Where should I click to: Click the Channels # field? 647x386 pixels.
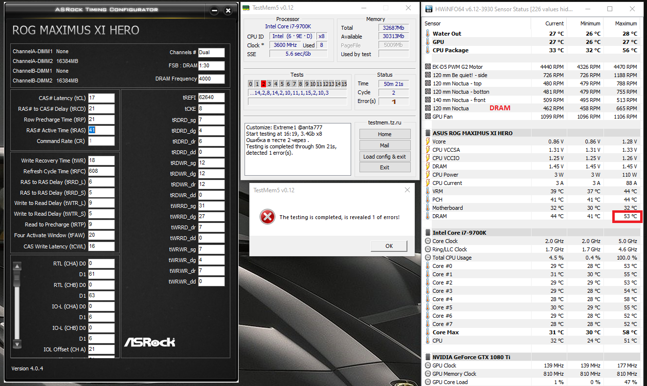(211, 53)
